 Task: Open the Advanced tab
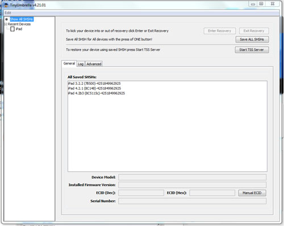click(94, 64)
